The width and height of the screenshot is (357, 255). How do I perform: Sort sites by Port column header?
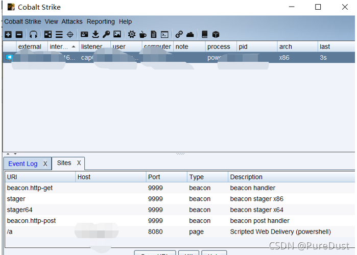166,177
